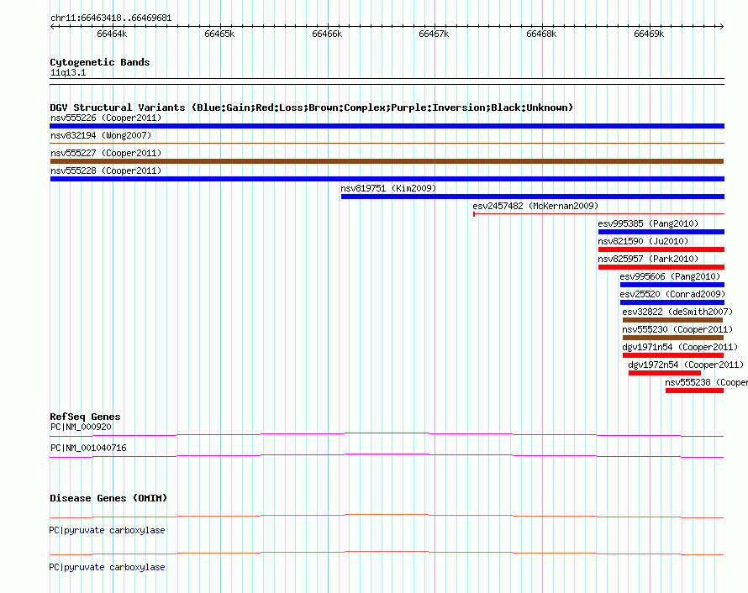Select the blue gain bar under nsv555228
748x593 pixels.
click(x=387, y=179)
